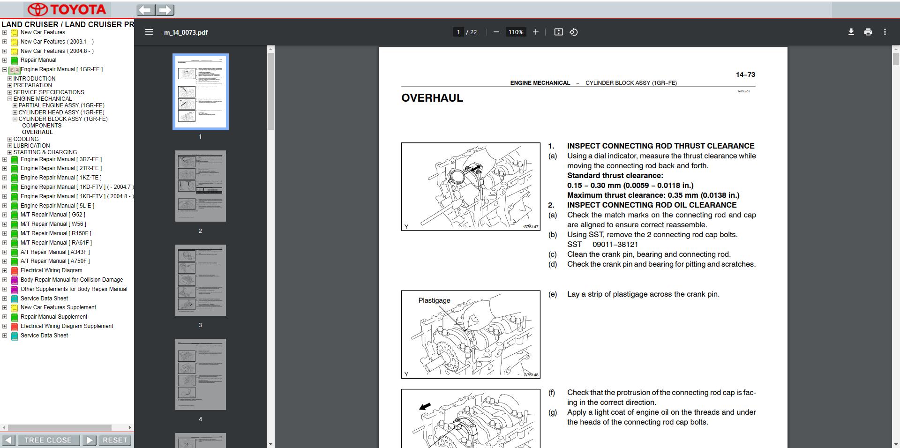Collapse CYLINDER BLOCK ASSY (1GR-FE)

point(15,119)
